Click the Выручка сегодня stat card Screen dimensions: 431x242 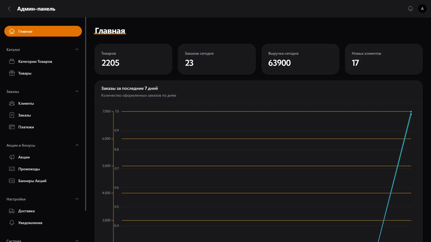tap(300, 59)
